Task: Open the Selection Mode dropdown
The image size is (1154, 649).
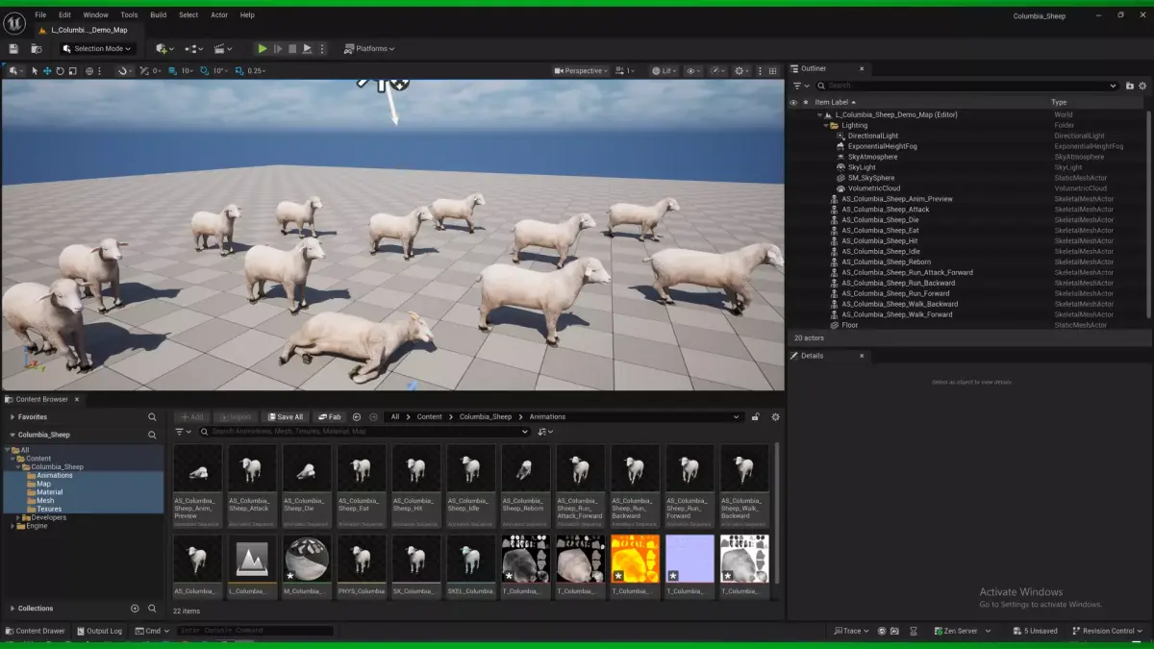Action: click(97, 49)
